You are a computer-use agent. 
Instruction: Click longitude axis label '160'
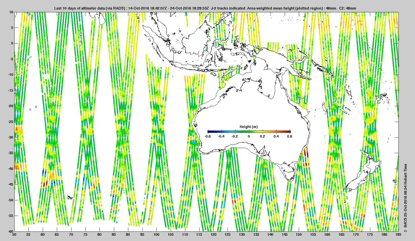327,234
